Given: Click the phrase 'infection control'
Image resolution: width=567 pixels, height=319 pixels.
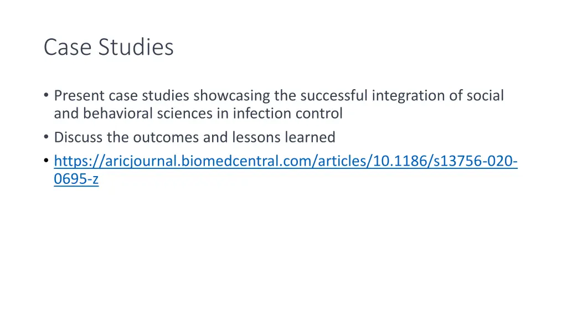Looking at the screenshot, I should 287,114.
